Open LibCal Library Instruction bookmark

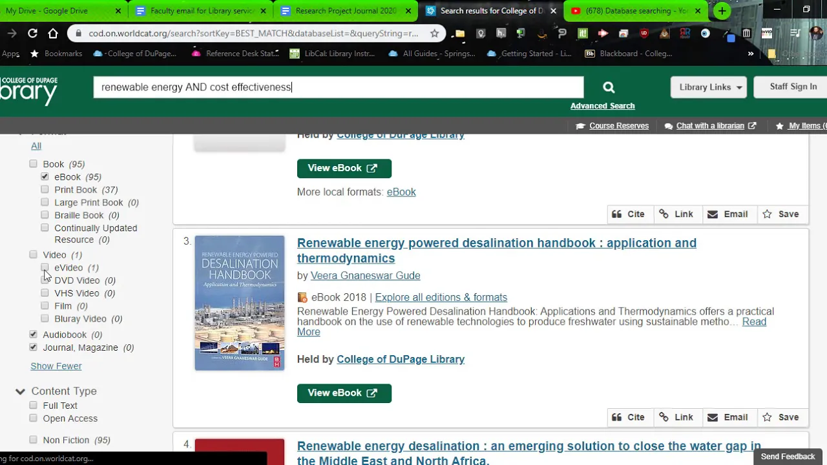click(x=332, y=54)
